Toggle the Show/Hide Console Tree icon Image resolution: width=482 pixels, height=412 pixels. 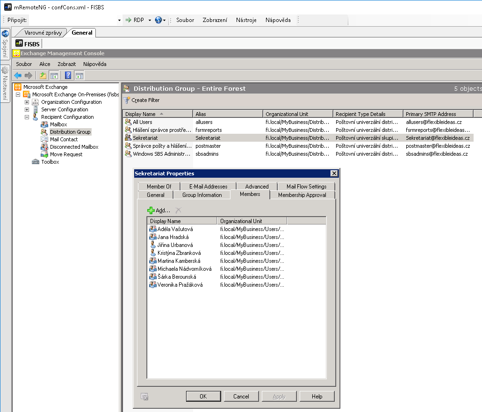(x=54, y=75)
